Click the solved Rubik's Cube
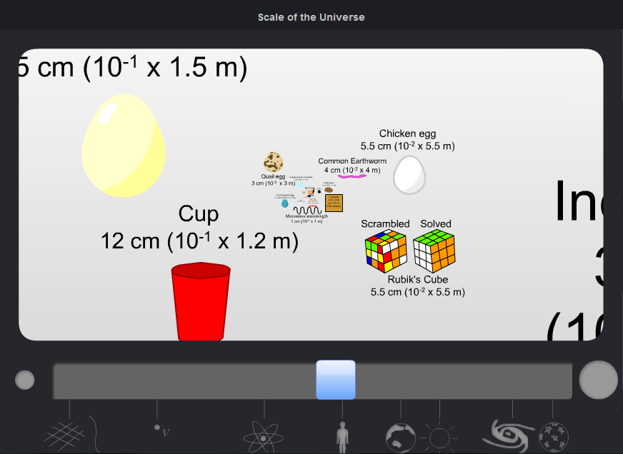The image size is (623, 454). (435, 251)
